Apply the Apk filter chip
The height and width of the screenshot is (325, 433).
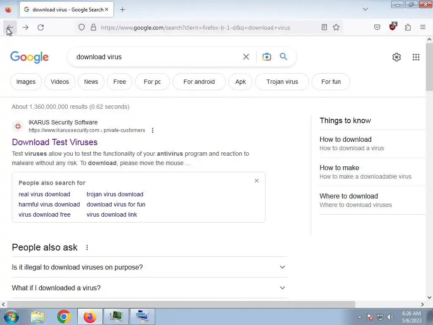240,82
